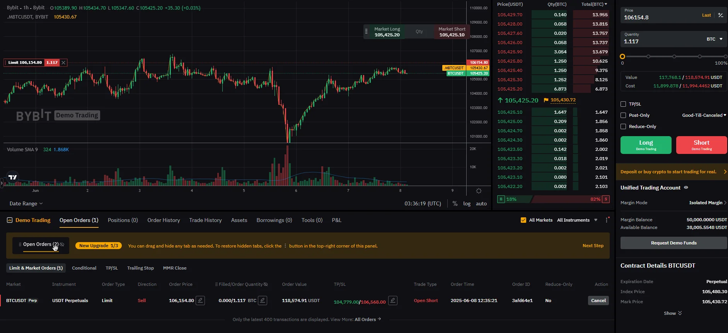Viewport: 728px width, 333px height.
Task: Enable the TP/SL checkbox
Action: 623,104
